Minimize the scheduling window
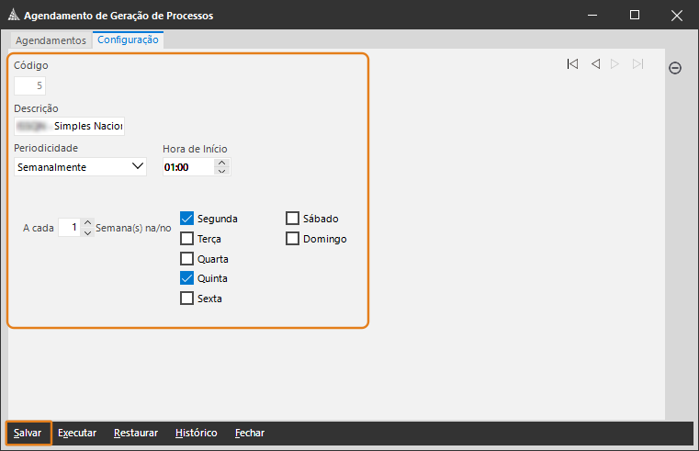The height and width of the screenshot is (451, 699). (592, 16)
